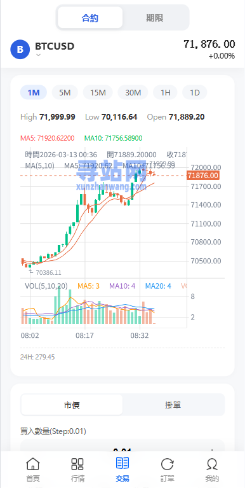Click the 08:17 time axis label

(85, 336)
